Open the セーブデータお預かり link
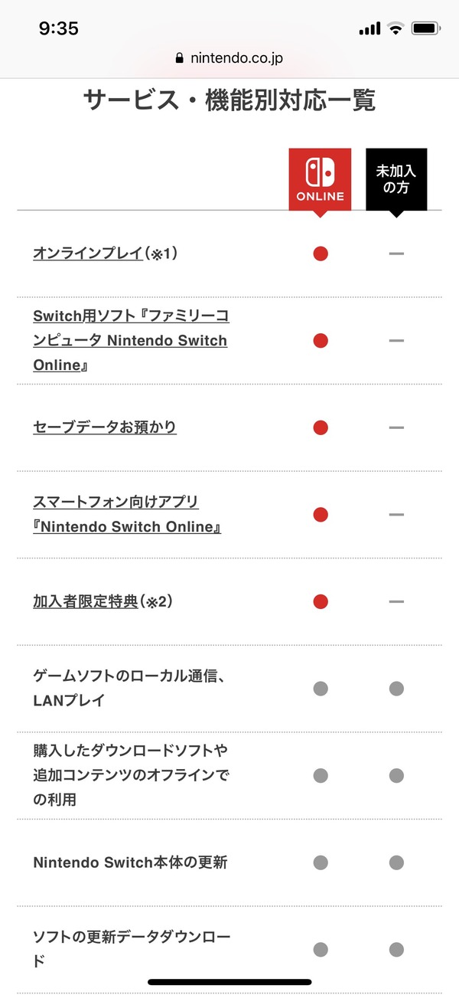This screenshot has width=459, height=995. click(105, 427)
